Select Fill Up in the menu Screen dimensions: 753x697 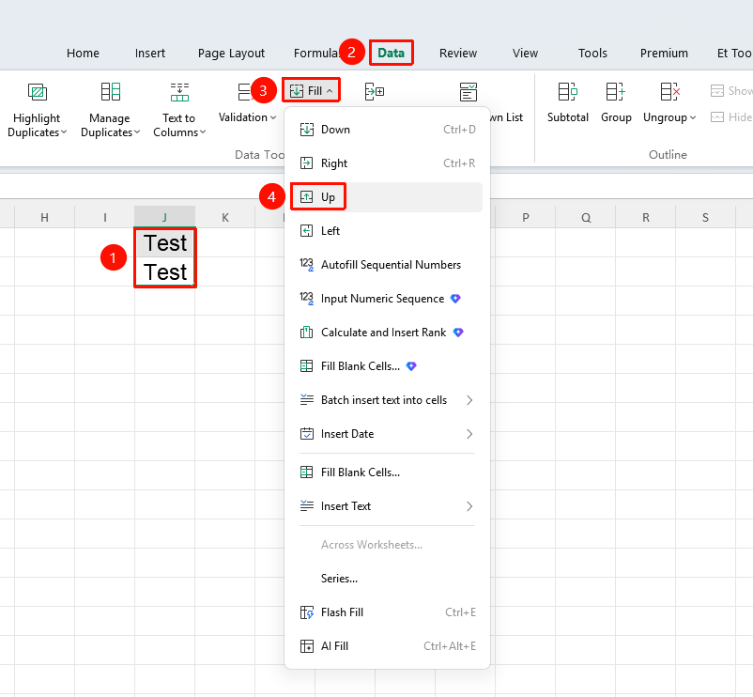[x=387, y=197]
